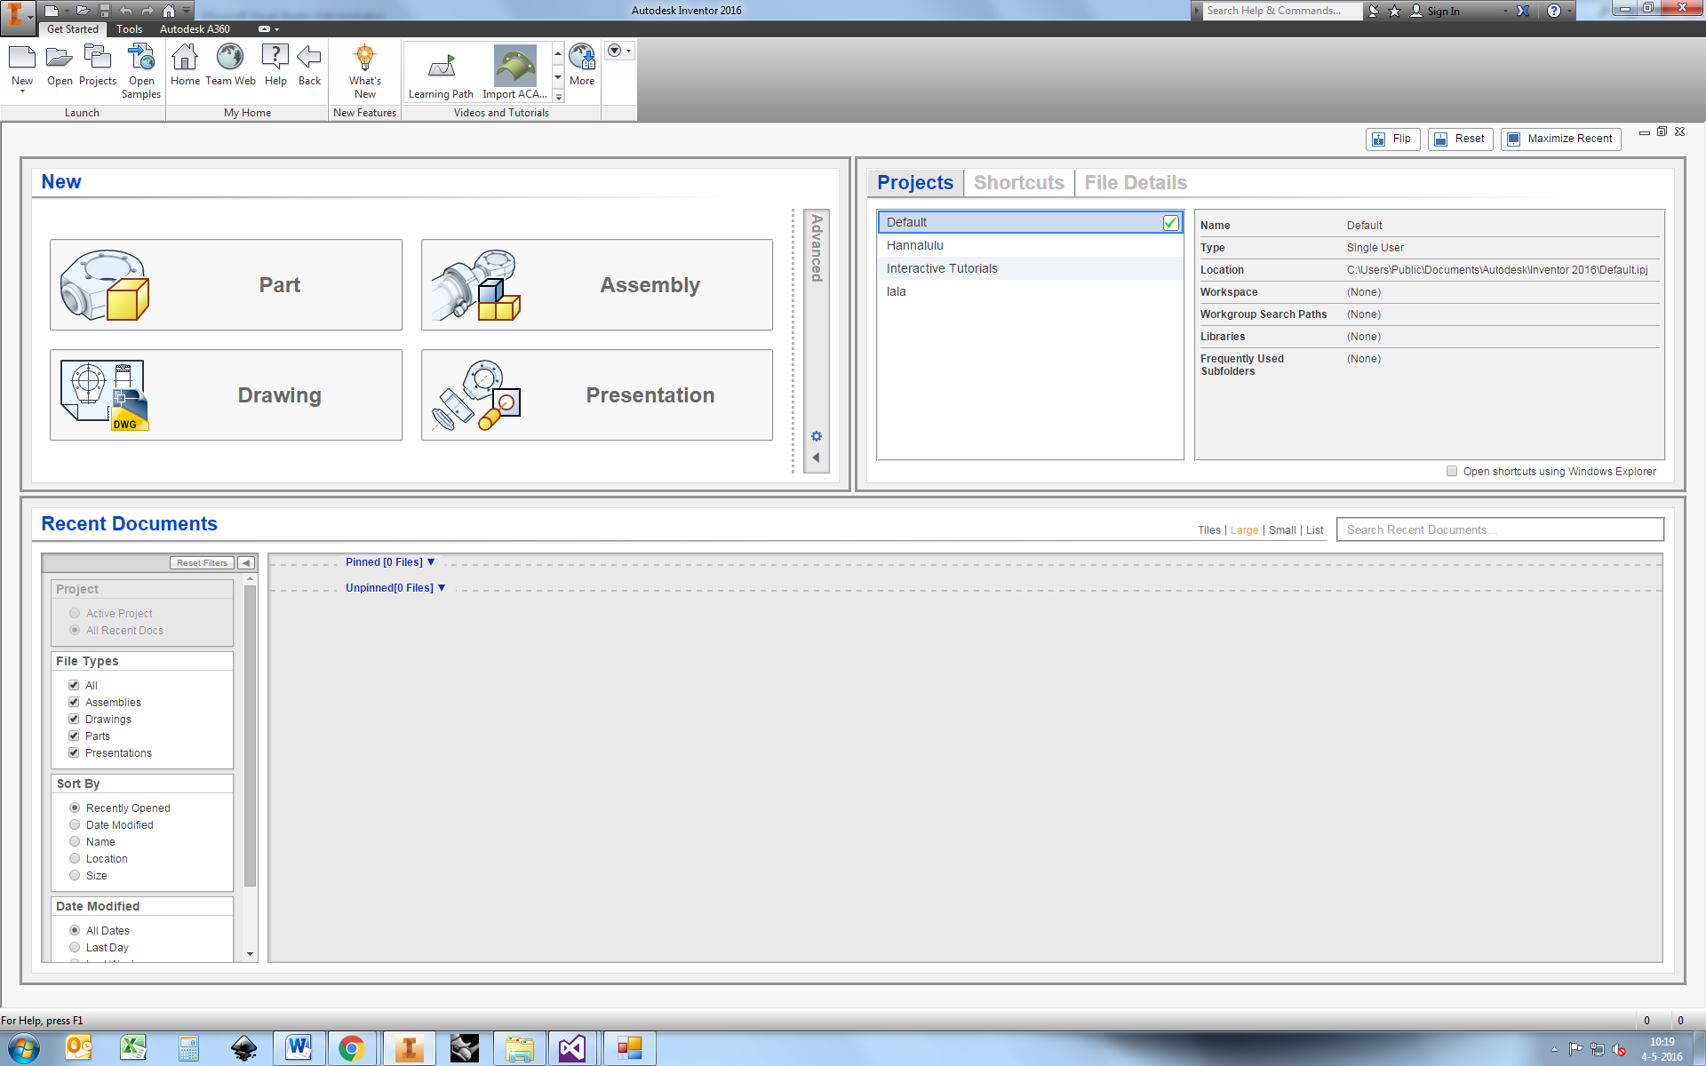Click Reset Filters button
The image size is (1706, 1066).
tap(202, 563)
